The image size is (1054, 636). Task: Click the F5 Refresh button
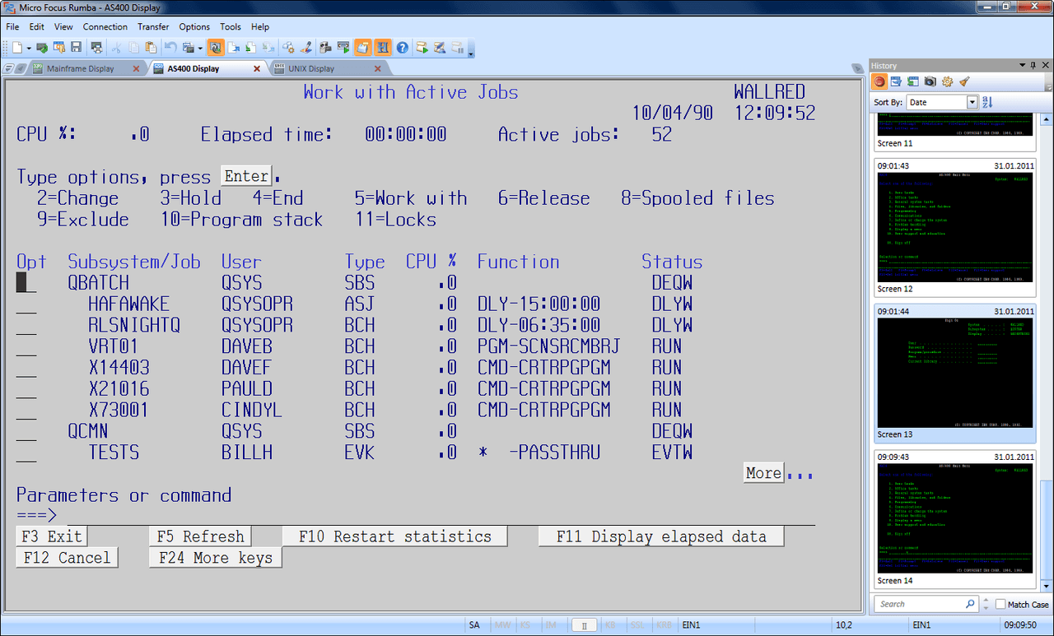tap(201, 536)
